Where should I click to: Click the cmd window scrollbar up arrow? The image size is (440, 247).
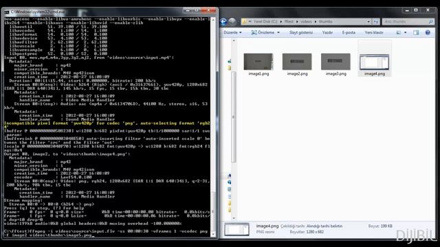(213, 19)
